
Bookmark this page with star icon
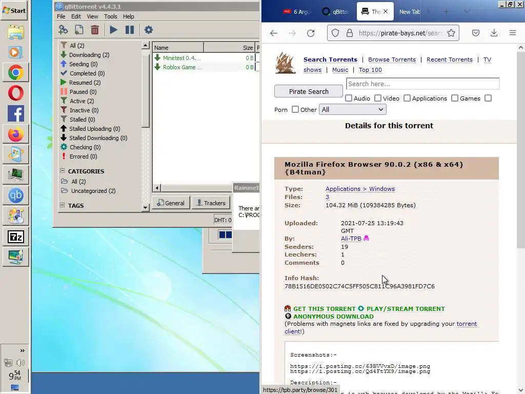pos(451,33)
